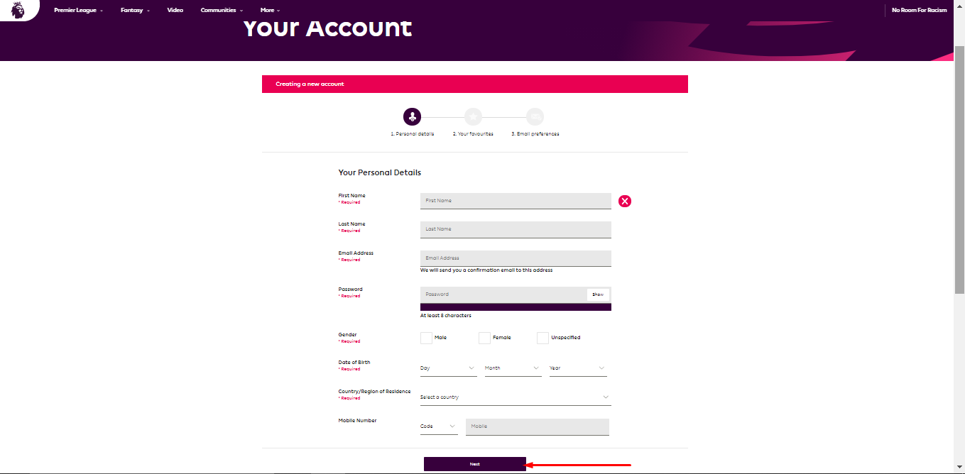The image size is (965, 474).
Task: Tick the Female gender checkbox
Action: point(484,338)
